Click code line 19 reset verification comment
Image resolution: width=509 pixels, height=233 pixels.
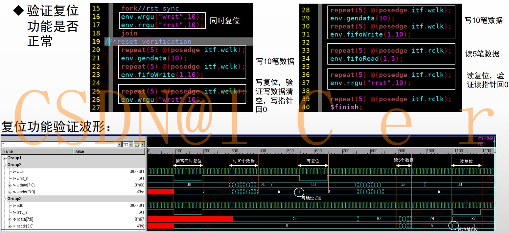pos(148,42)
